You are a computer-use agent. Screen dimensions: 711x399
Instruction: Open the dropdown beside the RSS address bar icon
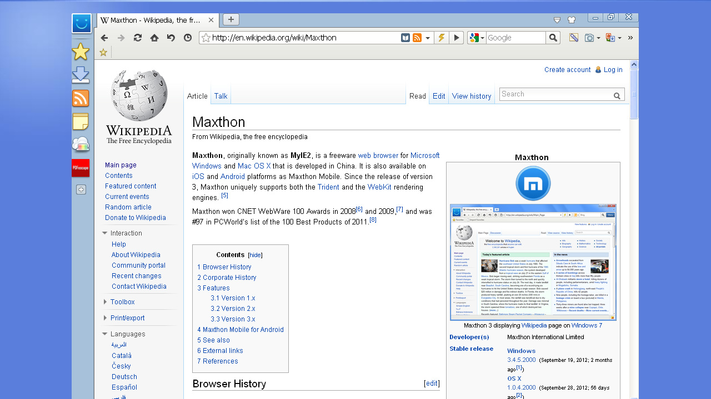(428, 38)
